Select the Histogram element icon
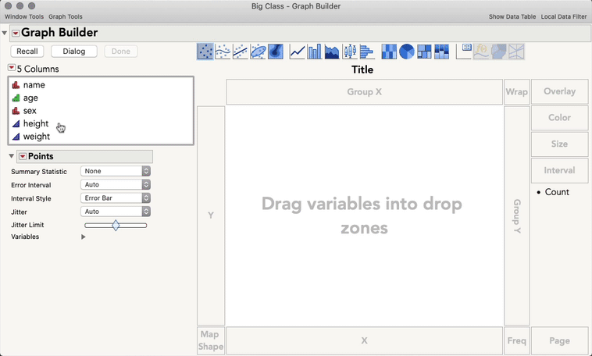Image resolution: width=592 pixels, height=356 pixels. pos(367,52)
